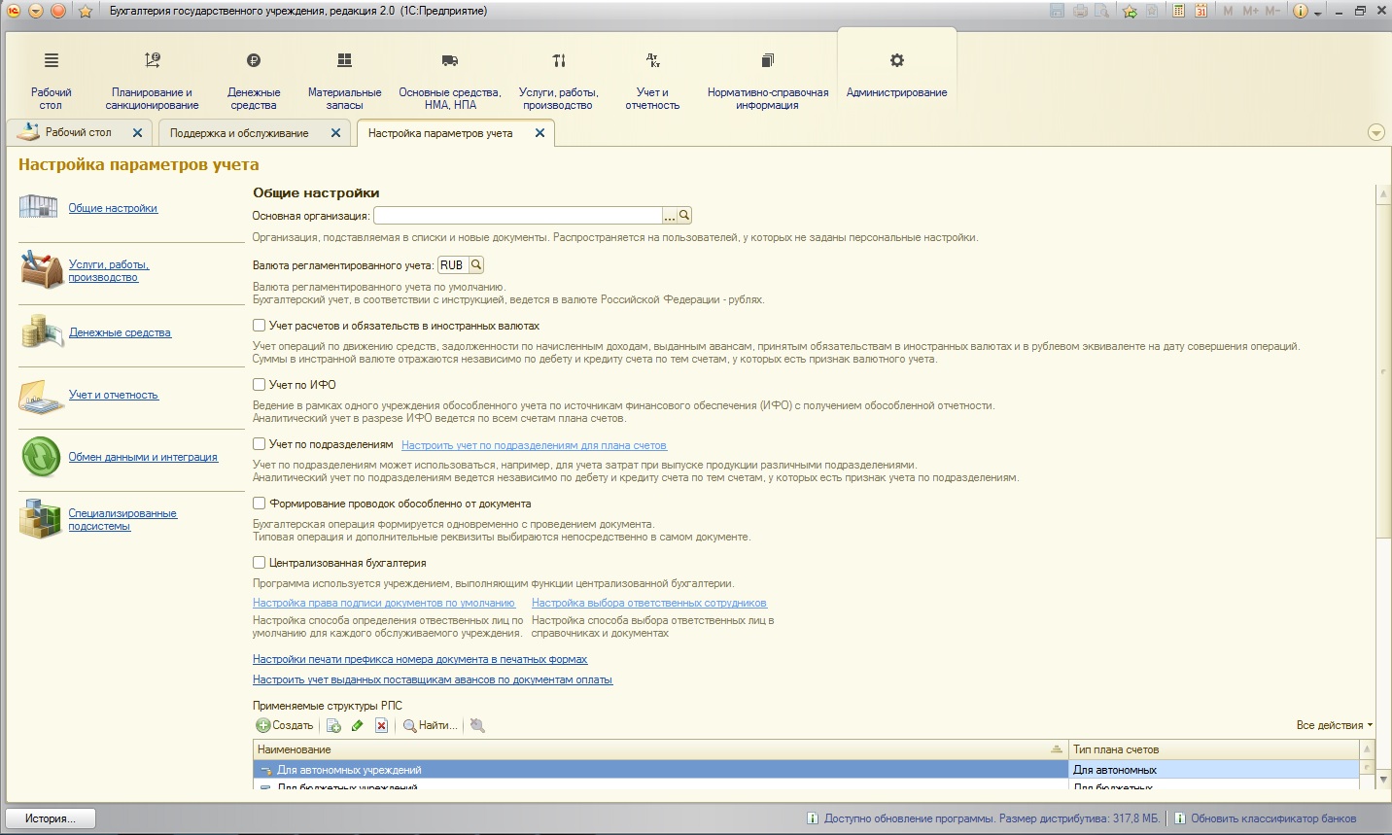The height and width of the screenshot is (835, 1392).
Task: Add page to favorites with star-arrow icon
Action: [1130, 11]
